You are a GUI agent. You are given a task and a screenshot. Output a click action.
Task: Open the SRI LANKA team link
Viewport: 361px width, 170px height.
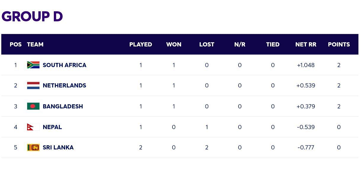click(x=58, y=147)
